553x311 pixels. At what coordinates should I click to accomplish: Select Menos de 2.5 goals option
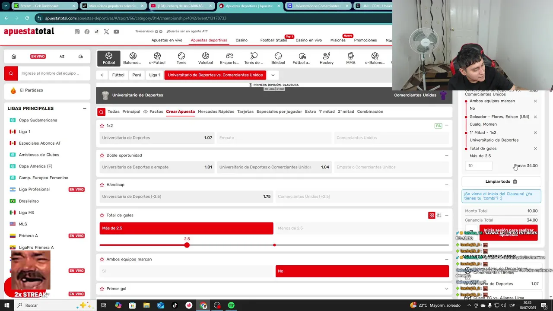pos(362,228)
